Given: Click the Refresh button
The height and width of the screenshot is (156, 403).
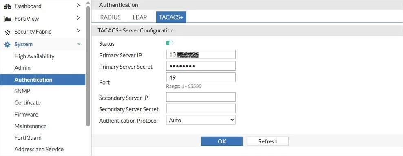Looking at the screenshot, I should click(x=268, y=141).
